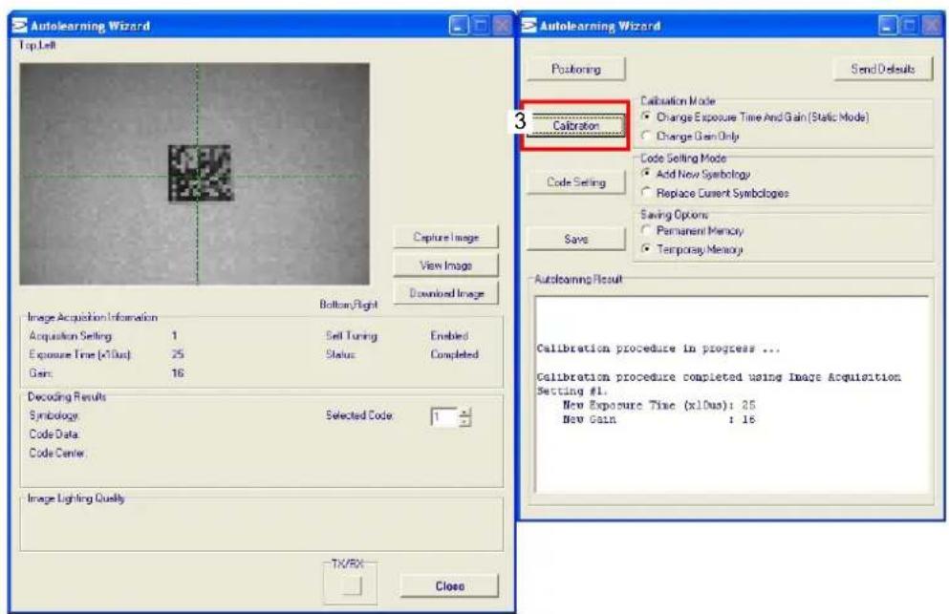Image resolution: width=949 pixels, height=614 pixels.
Task: Click 'Calibration procedure in progress ...' text
Action: (658, 349)
